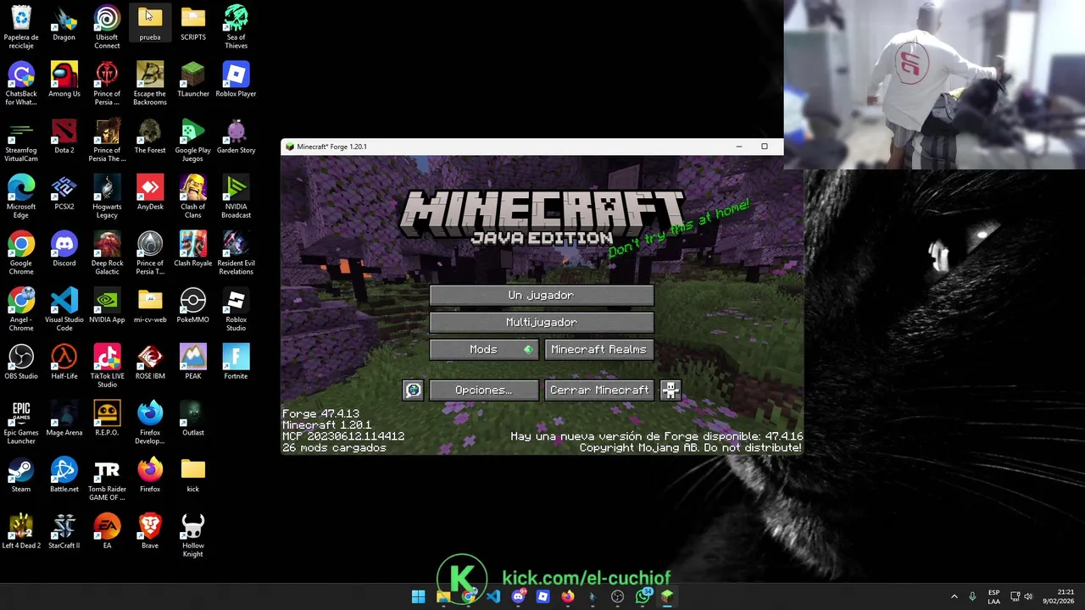Open The Forest desktop shortcut
The width and height of the screenshot is (1085, 610).
pyautogui.click(x=150, y=136)
